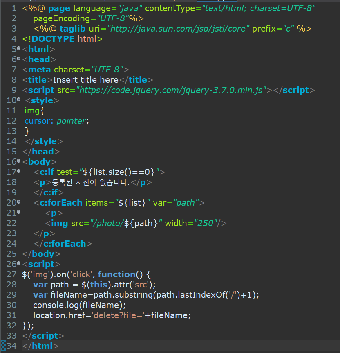Click line number 1 in the gutter

pos(14,8)
